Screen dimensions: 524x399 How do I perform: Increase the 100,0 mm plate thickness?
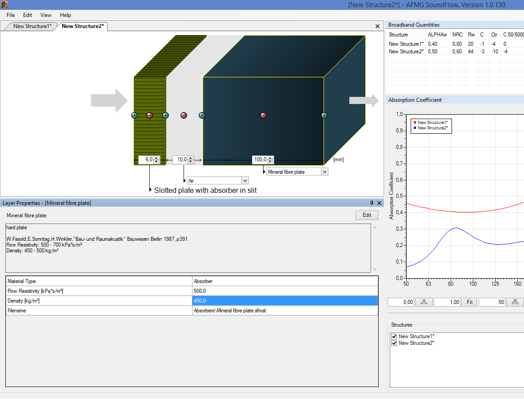click(x=270, y=158)
